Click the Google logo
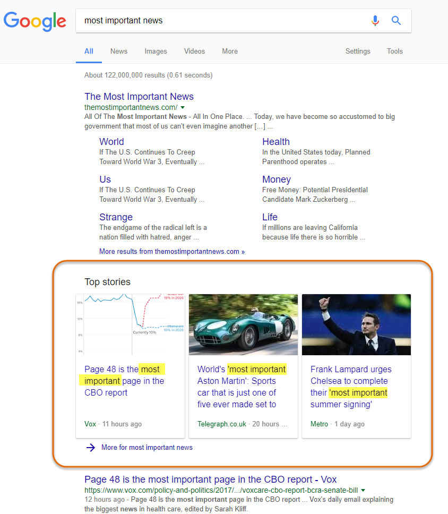Image resolution: width=448 pixels, height=514 pixels. (x=35, y=21)
